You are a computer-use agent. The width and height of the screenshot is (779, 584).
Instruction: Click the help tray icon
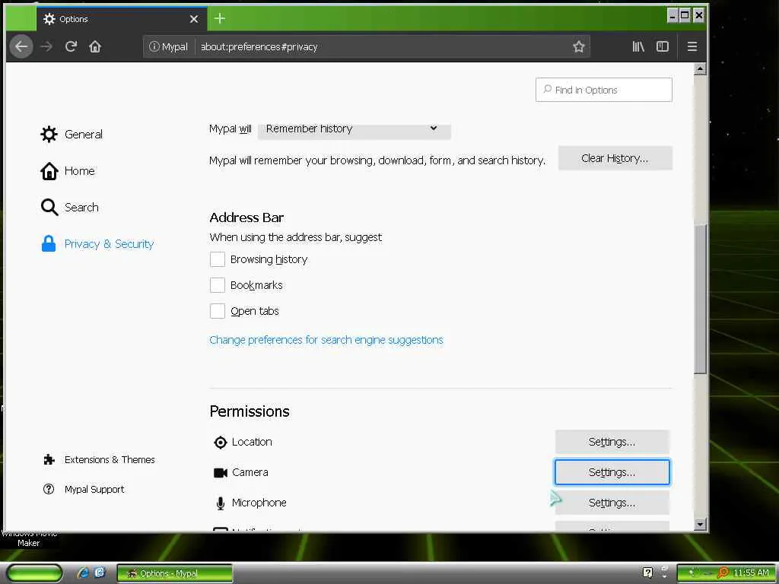647,573
